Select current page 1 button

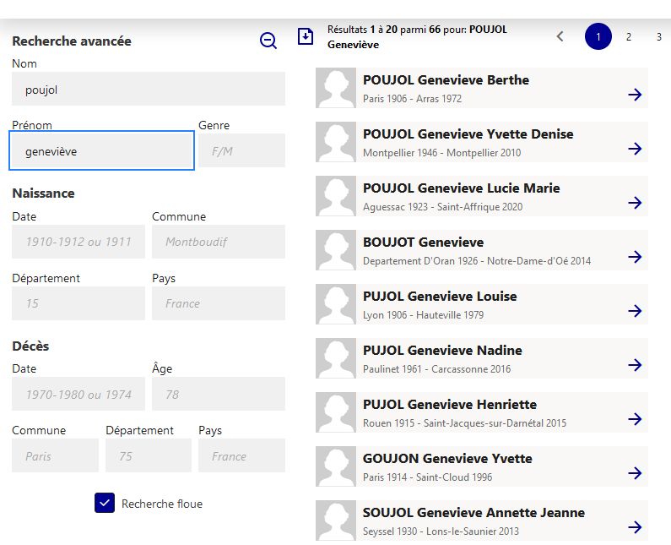(x=598, y=37)
